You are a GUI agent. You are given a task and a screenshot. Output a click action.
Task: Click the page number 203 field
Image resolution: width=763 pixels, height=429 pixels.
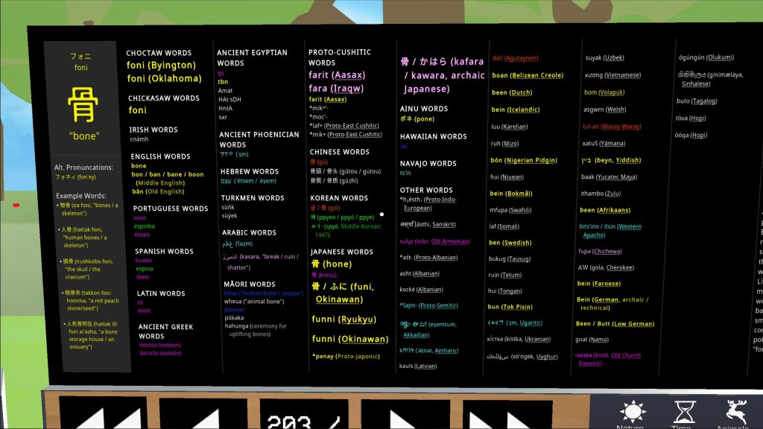coord(307,419)
